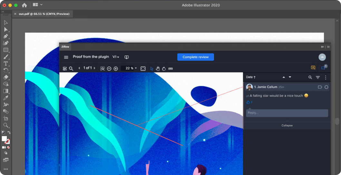Pick the Eyedropper tool
This screenshot has width=341, height=175.
click(x=5, y=98)
